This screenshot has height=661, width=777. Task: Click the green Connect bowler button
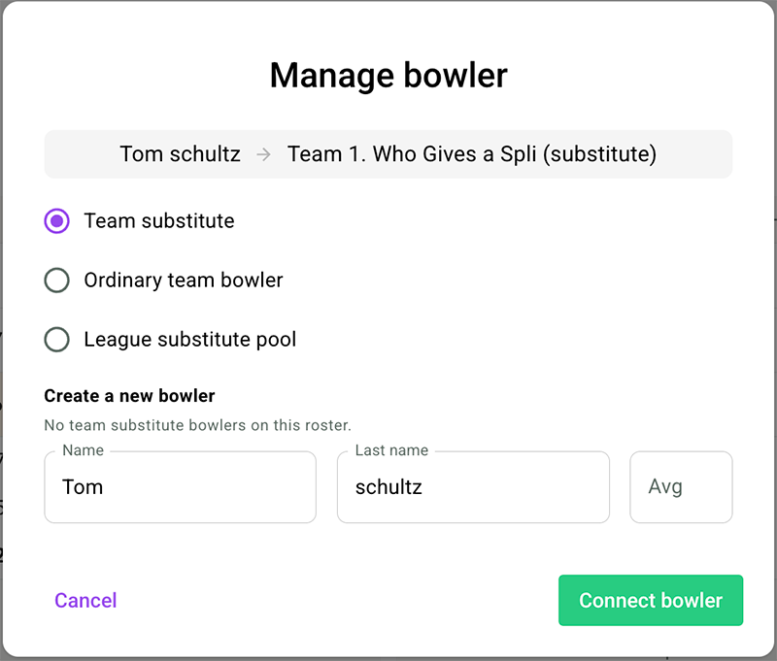[x=651, y=600]
